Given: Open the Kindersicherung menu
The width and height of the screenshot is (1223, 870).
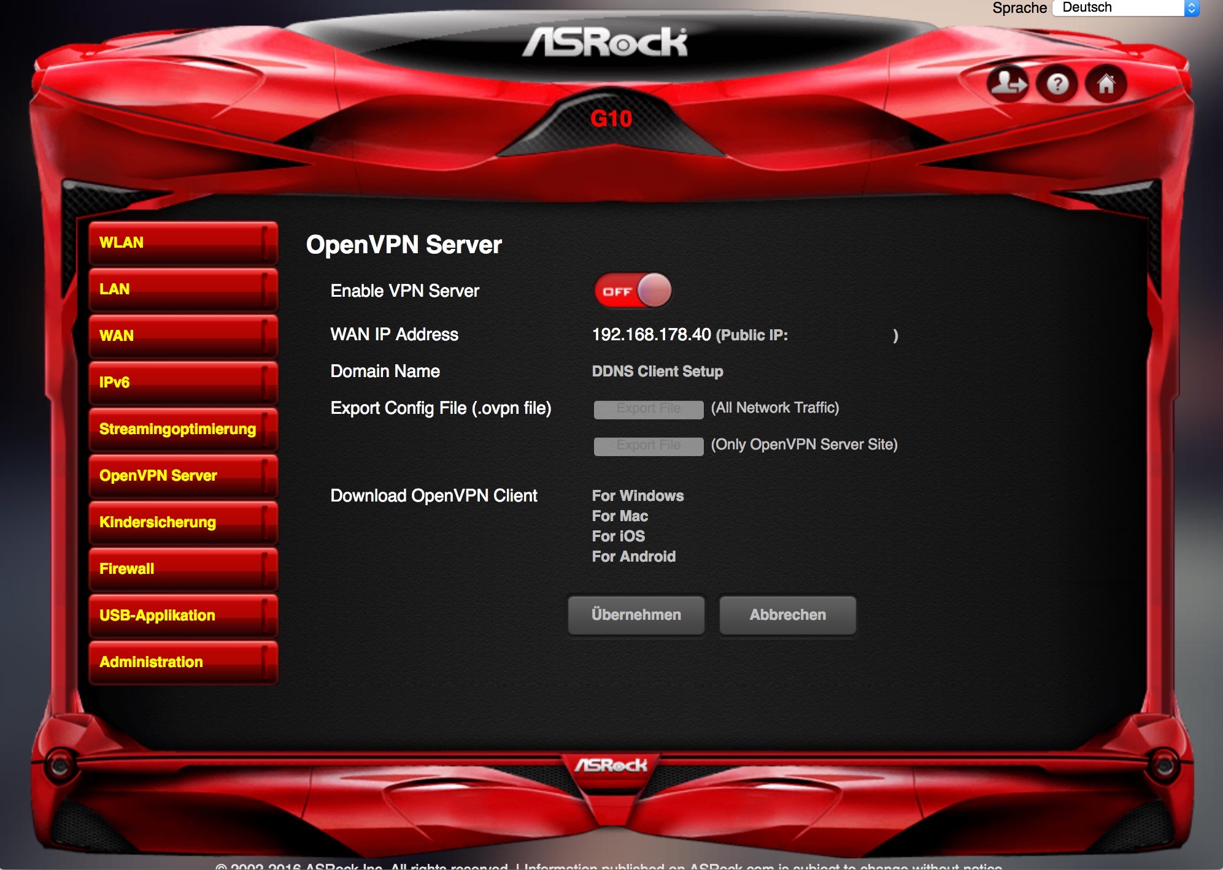Looking at the screenshot, I should (183, 522).
